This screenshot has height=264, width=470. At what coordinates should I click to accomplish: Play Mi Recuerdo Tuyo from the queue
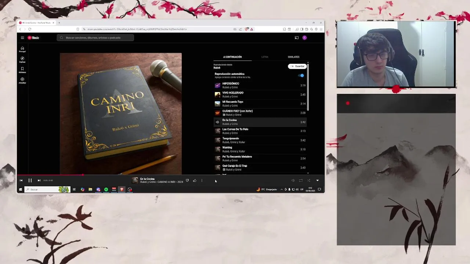click(260, 104)
